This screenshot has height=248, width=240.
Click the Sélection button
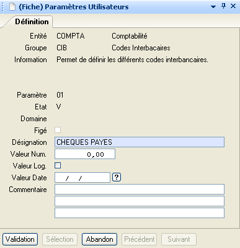point(60,239)
